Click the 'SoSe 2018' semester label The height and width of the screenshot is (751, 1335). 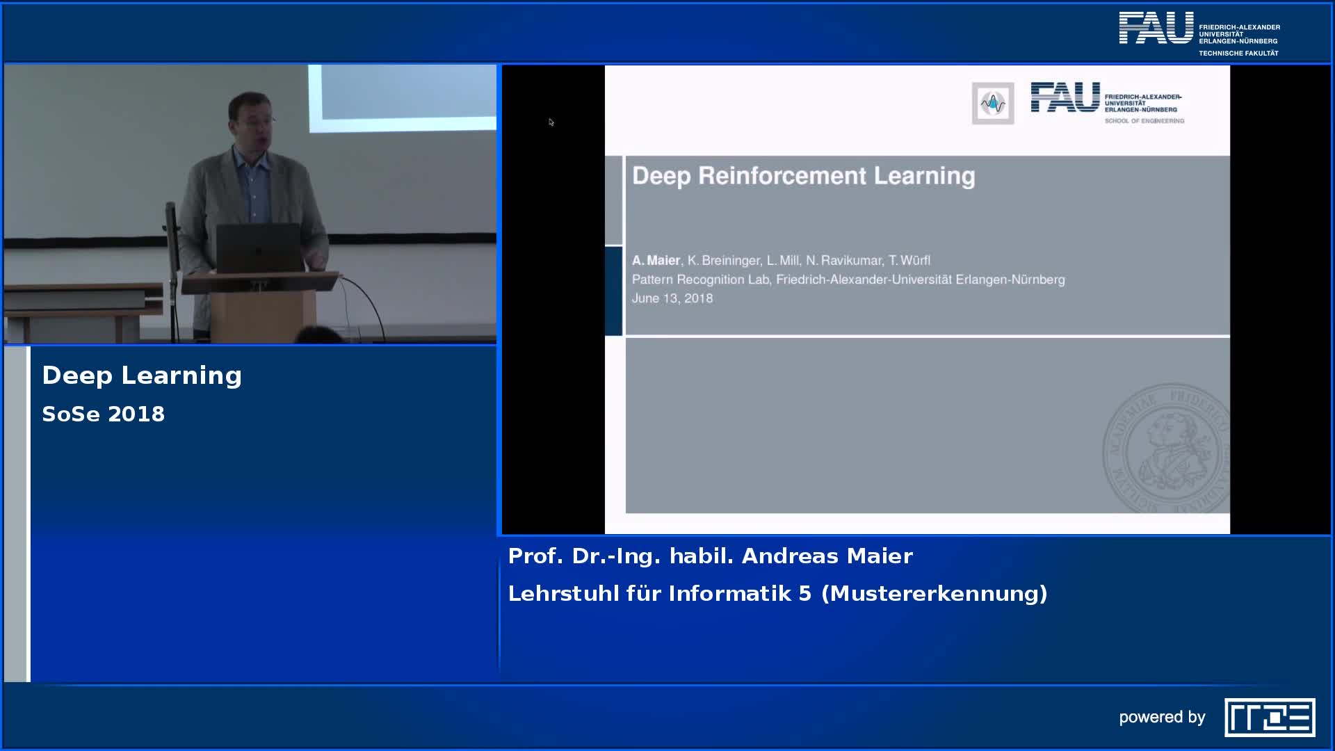click(104, 414)
